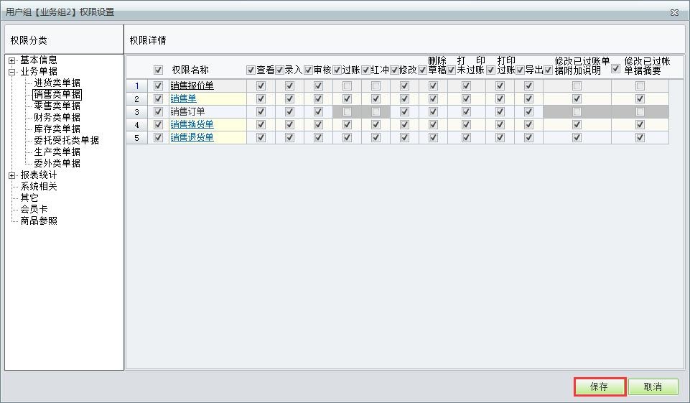
Task: Select 零售类单据 in the tree
Action: 57,106
